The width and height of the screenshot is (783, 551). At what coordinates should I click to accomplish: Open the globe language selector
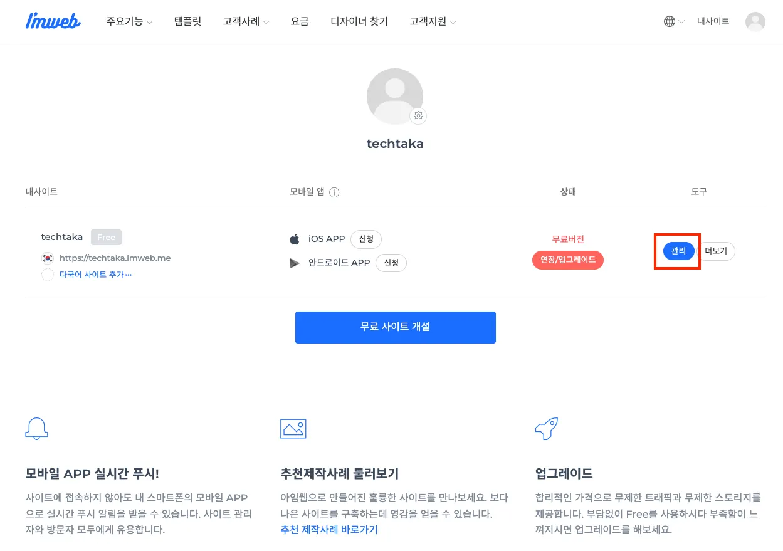674,21
